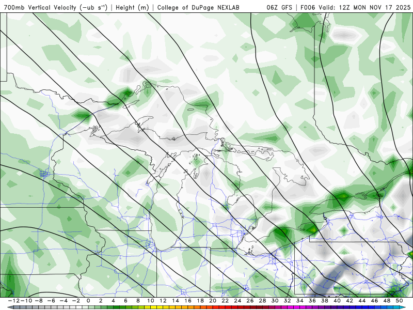
Task: Click the -4 value on the color scale
Action: 63,301
